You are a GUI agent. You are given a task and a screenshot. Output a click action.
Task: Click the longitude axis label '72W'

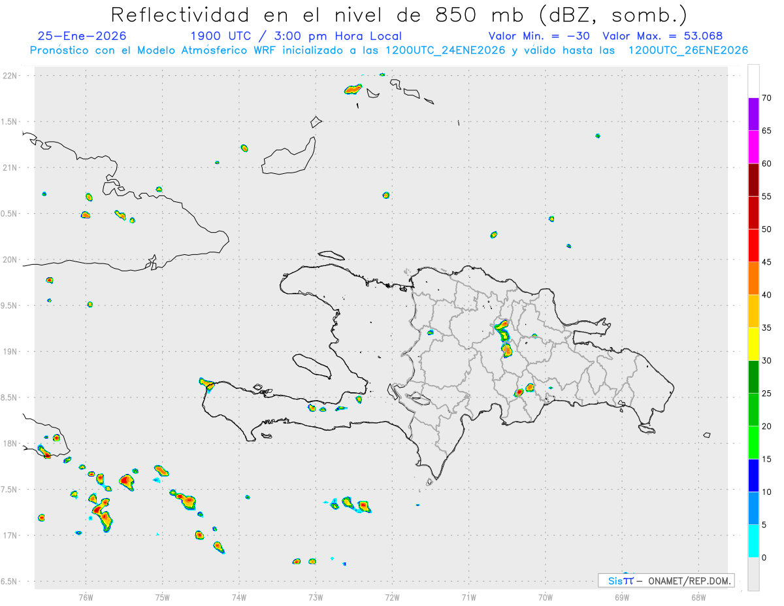(x=392, y=597)
